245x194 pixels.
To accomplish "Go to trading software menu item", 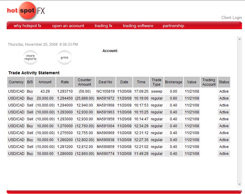I will tap(138, 26).
